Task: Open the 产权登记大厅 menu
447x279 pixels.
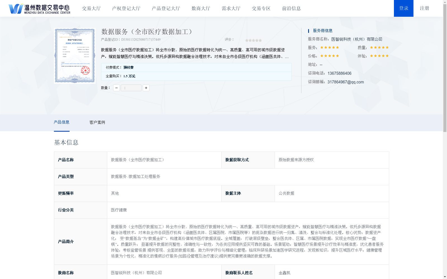Action: tap(126, 8)
